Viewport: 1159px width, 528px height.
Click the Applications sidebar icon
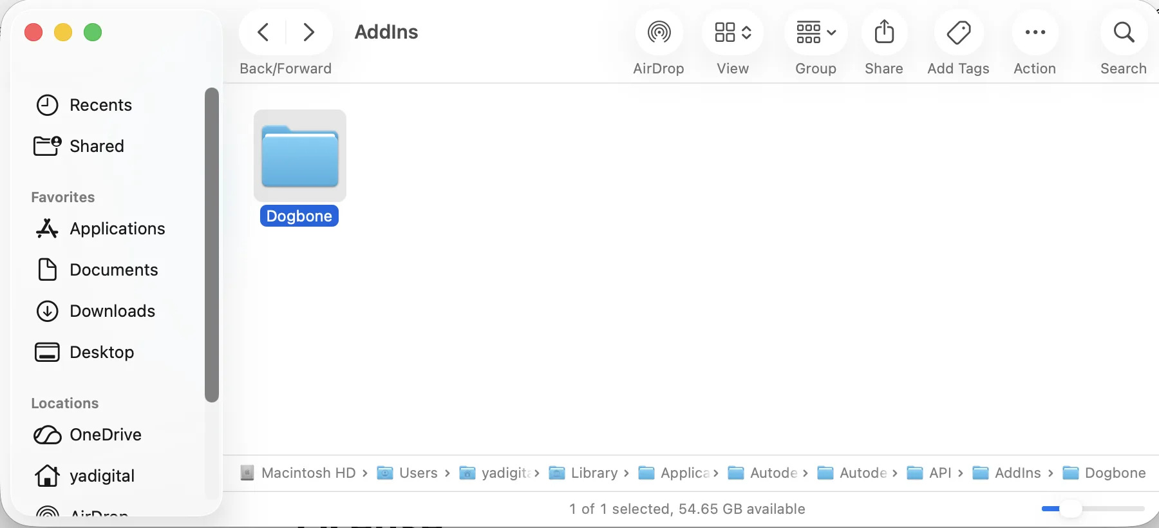click(x=47, y=229)
